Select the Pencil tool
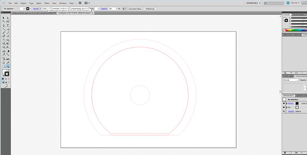The width and height of the screenshot is (307, 155). (8, 33)
